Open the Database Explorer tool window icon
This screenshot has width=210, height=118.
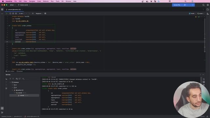[2, 10]
